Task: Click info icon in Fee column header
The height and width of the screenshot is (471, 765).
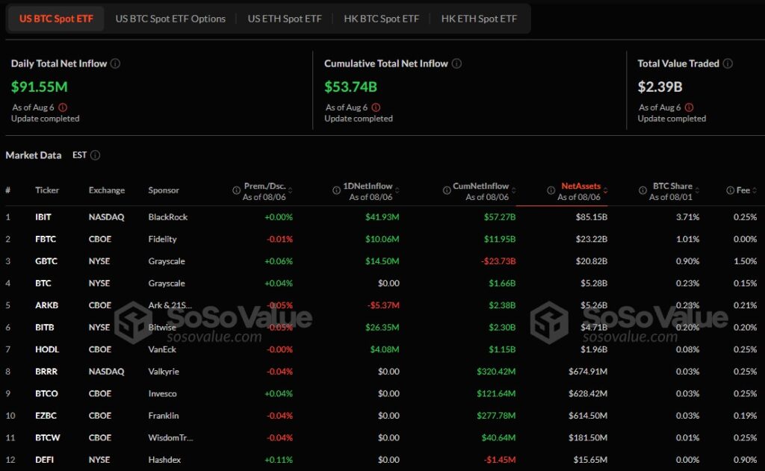Action: [731, 190]
